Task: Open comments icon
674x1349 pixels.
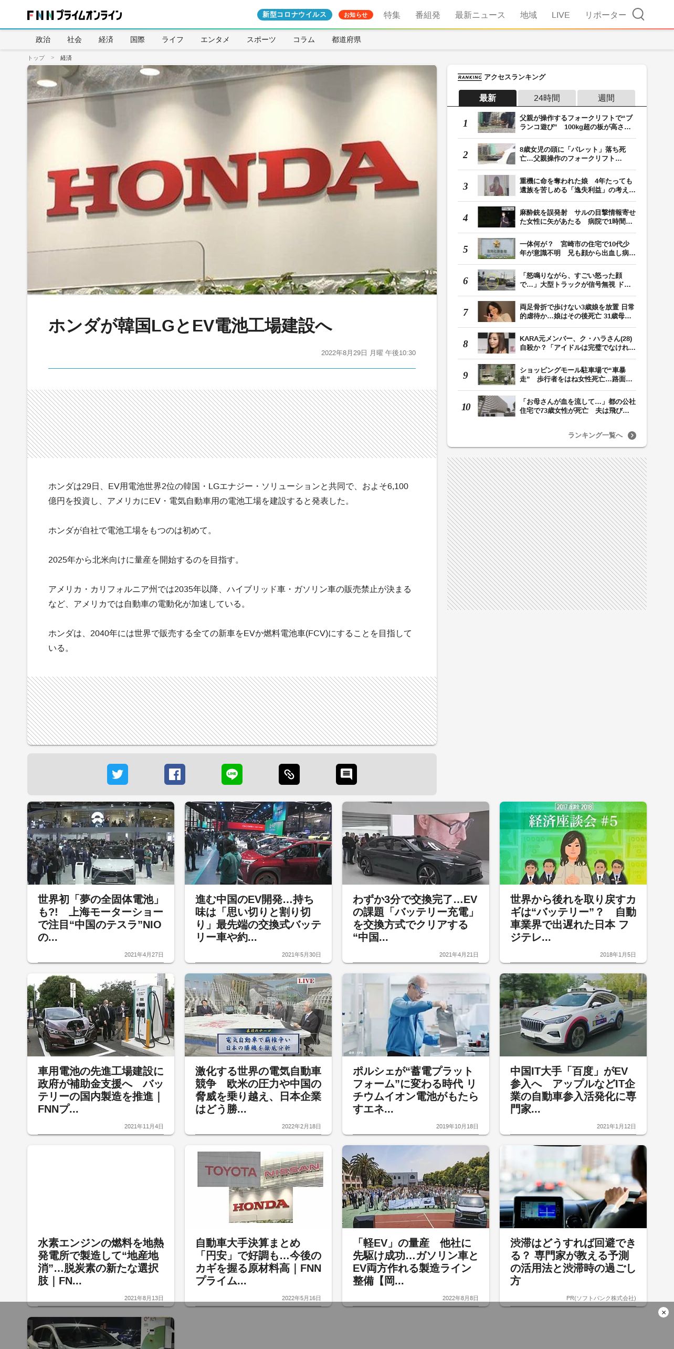Action: click(346, 774)
